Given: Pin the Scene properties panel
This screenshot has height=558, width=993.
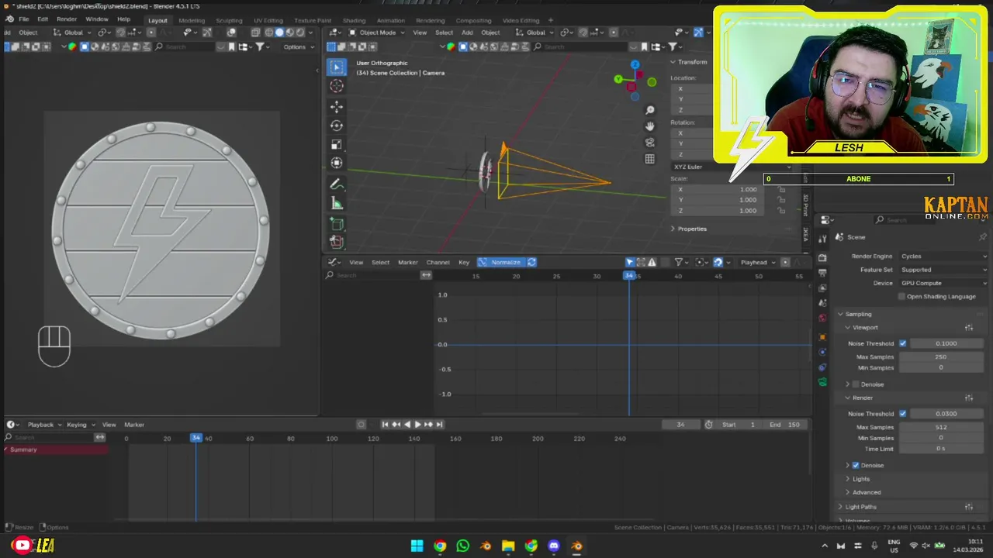Looking at the screenshot, I should point(983,237).
